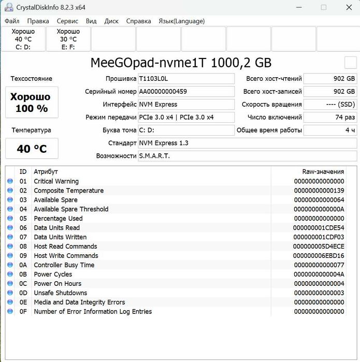The width and height of the screenshot is (360, 362).
Task: Click the Всего хост-записей value 902 GB
Action: [330, 92]
